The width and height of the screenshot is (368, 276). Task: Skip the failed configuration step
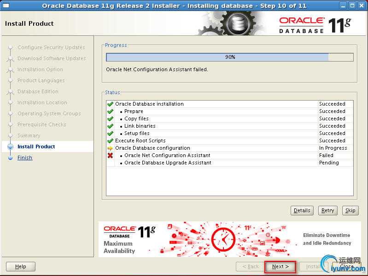(x=350, y=210)
